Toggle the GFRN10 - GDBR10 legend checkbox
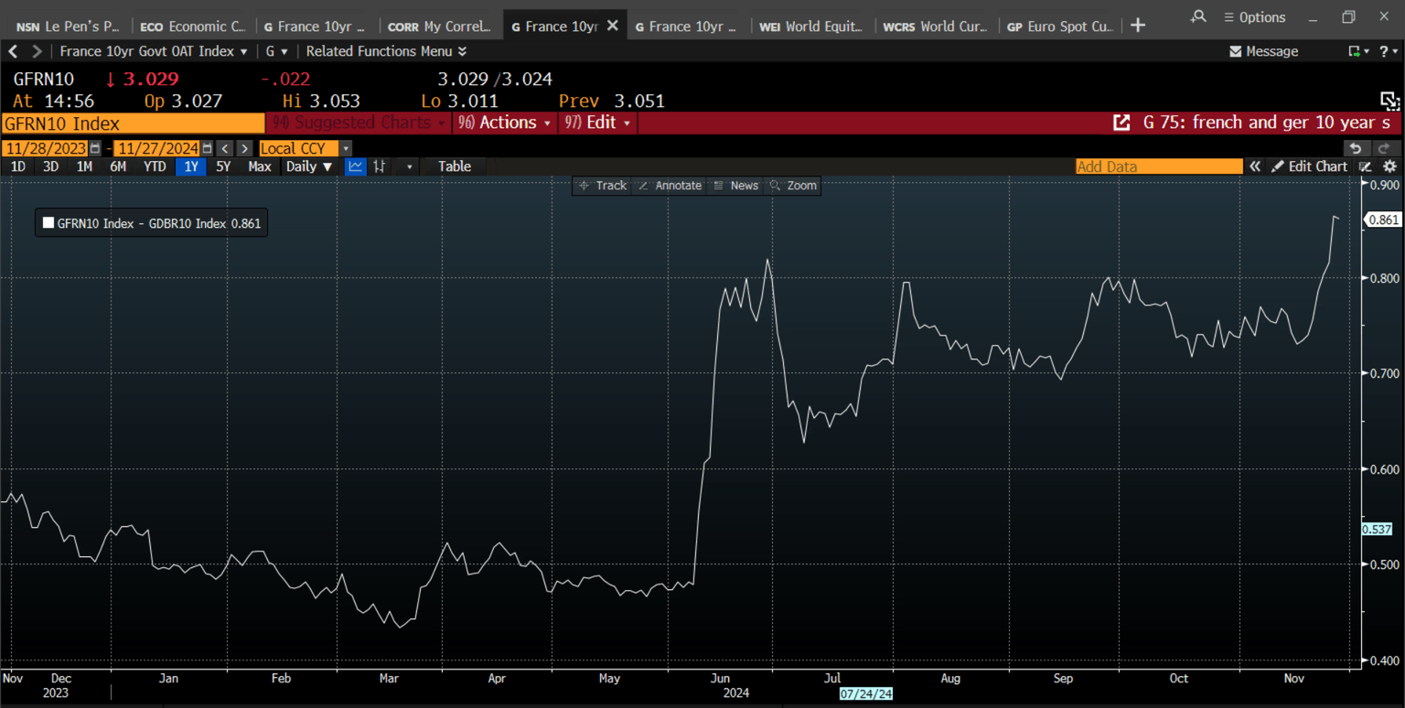Screen dimensions: 1405x708 (48, 223)
